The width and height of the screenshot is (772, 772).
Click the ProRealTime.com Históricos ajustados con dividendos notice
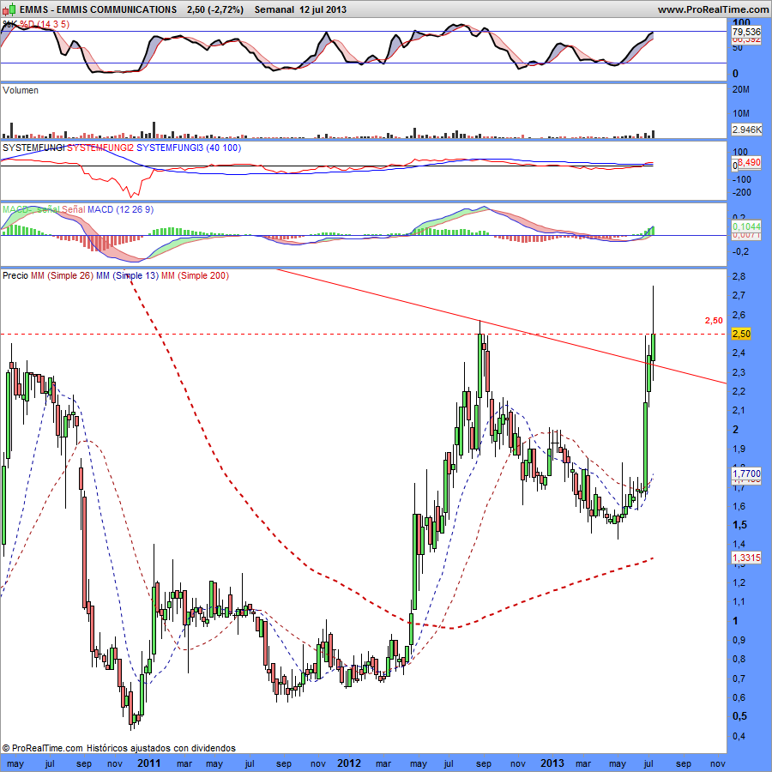(118, 748)
